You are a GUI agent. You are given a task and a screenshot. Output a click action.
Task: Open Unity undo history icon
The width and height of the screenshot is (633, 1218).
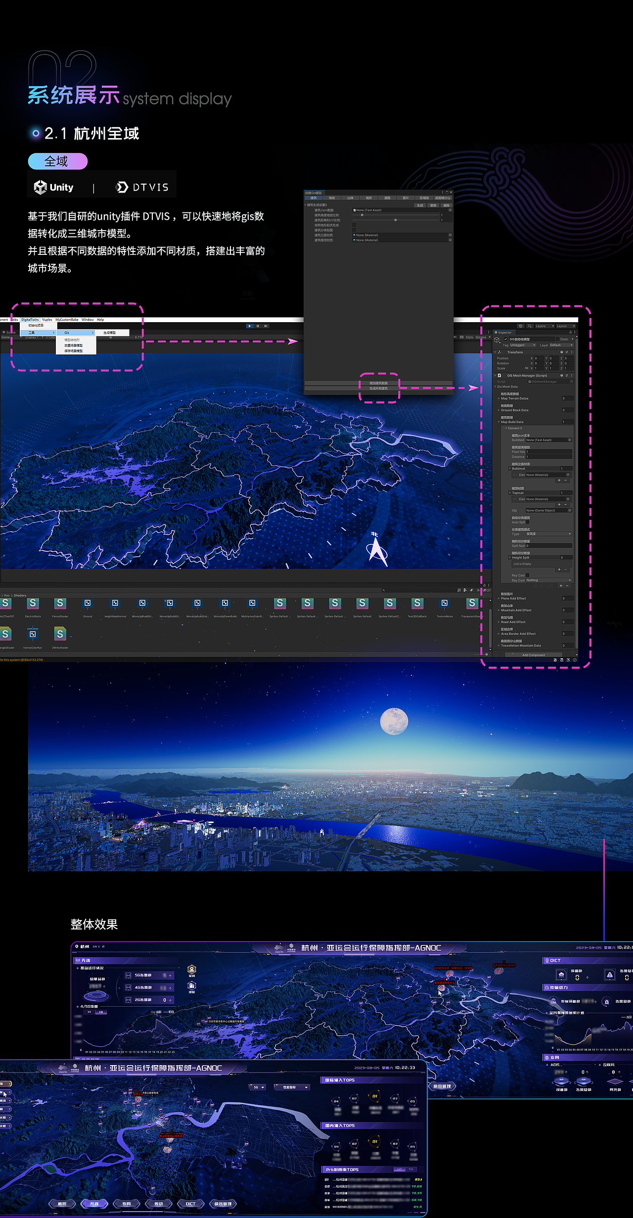coord(521,326)
